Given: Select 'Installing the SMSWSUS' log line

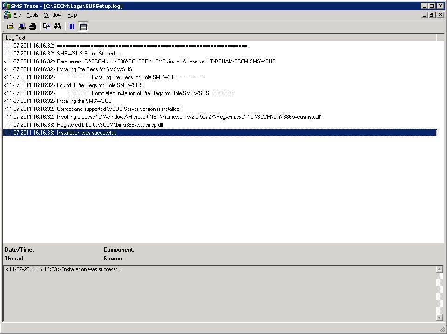Looking at the screenshot, I should pos(219,101).
